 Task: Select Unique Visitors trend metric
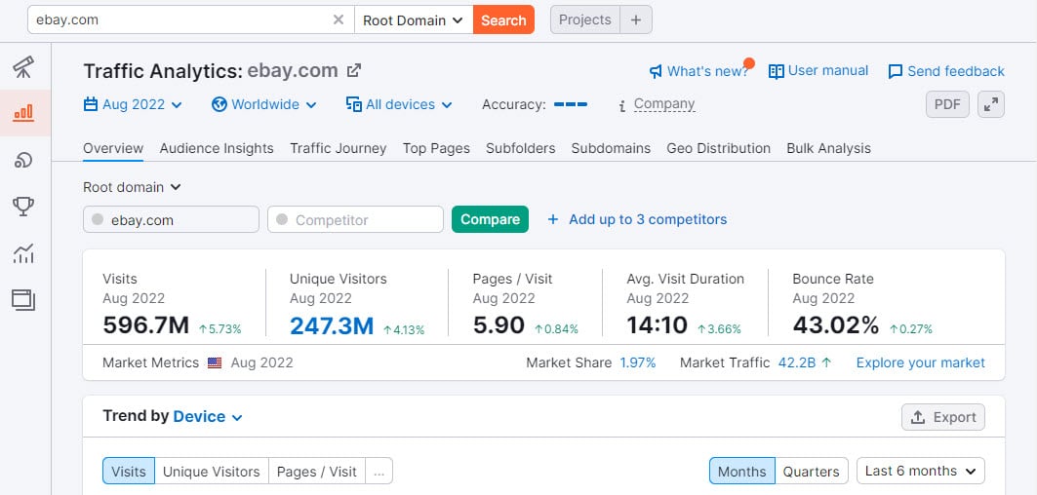tap(211, 472)
